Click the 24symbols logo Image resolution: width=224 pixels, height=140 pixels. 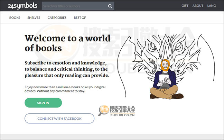tap(21, 6)
